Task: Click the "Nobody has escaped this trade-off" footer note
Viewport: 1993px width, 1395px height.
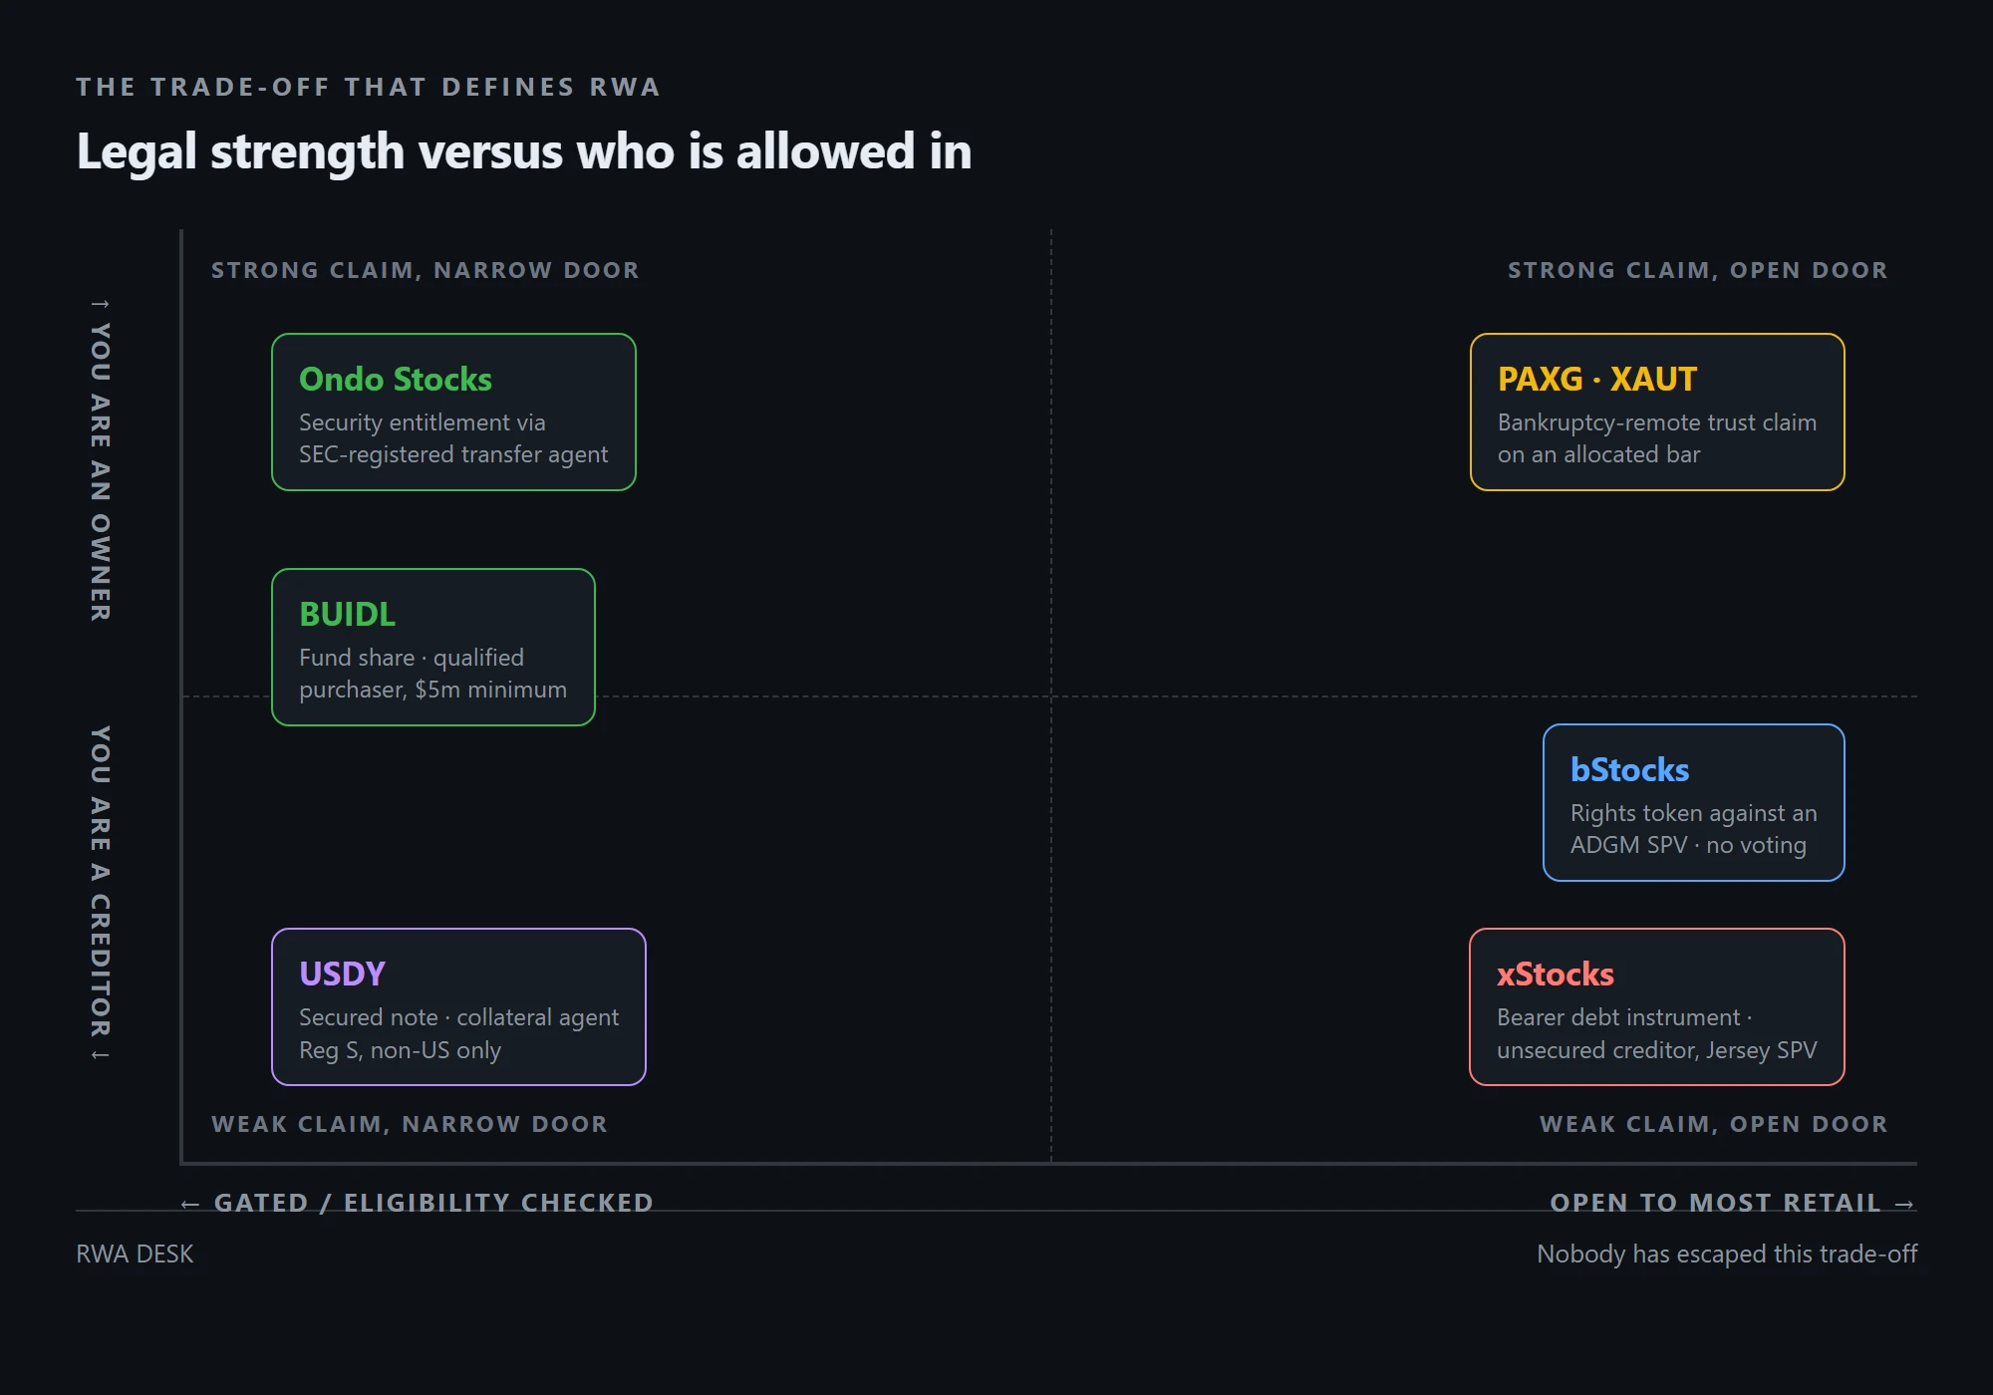Action: click(x=1727, y=1254)
